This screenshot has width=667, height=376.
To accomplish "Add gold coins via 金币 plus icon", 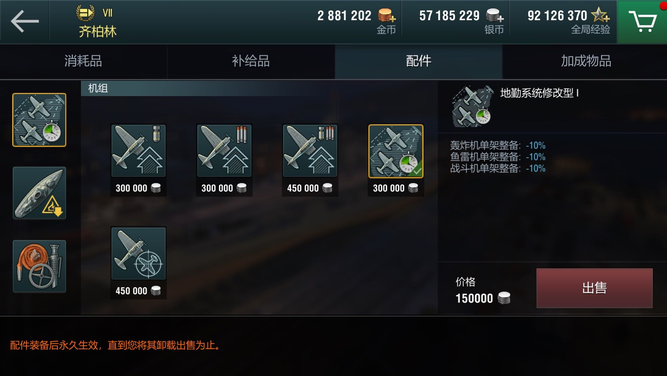I will (387, 16).
